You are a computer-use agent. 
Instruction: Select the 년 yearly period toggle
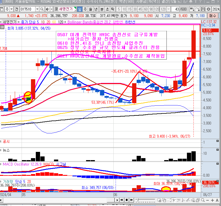[96, 9]
